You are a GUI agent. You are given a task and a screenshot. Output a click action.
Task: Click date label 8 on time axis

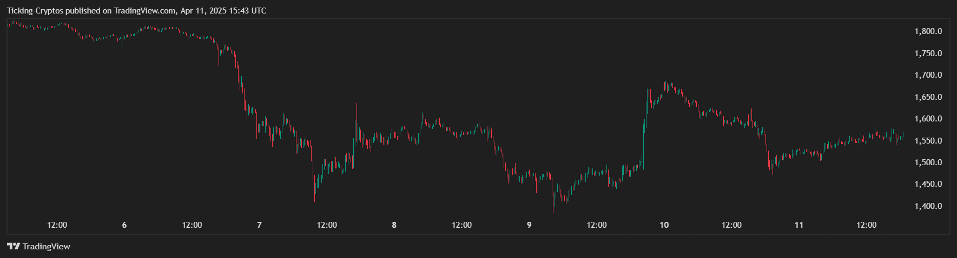394,225
